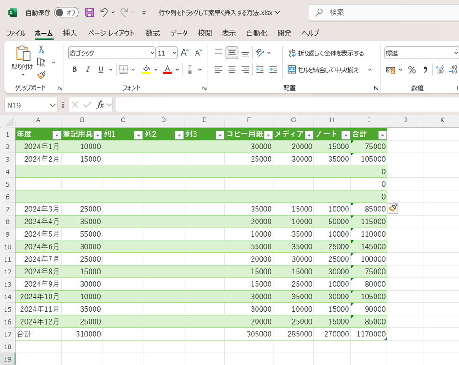Screen dimensions: 459x365
Task: Click the Save icon in title bar
Action: pyautogui.click(x=90, y=12)
